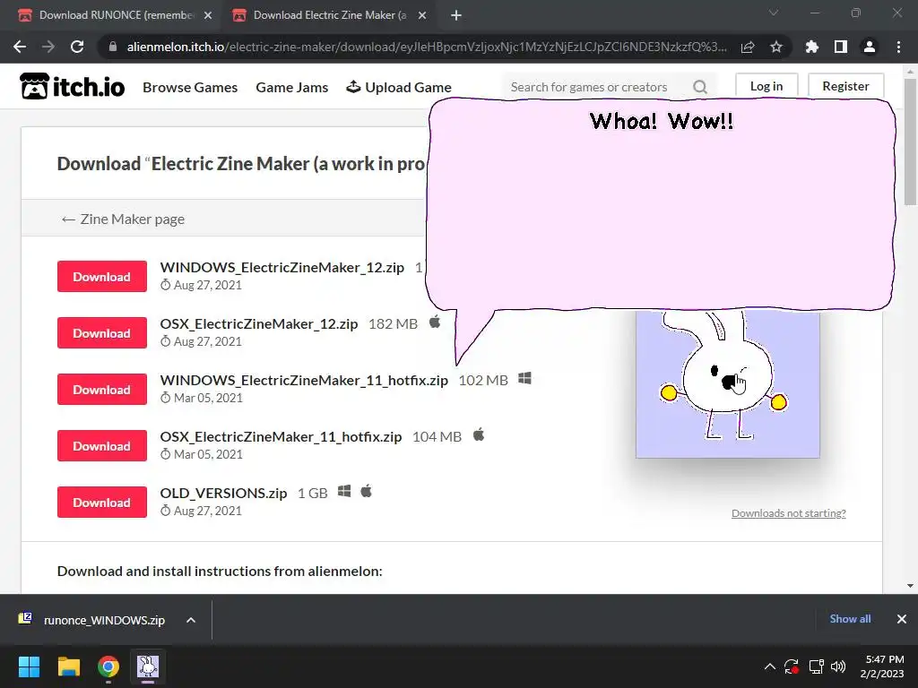Click the sync tray icon
Viewport: 918px width, 688px height.
[792, 666]
